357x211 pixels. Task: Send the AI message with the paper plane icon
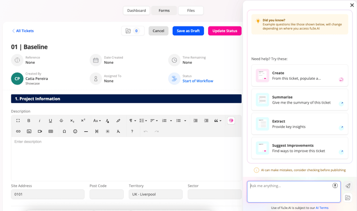click(x=348, y=186)
